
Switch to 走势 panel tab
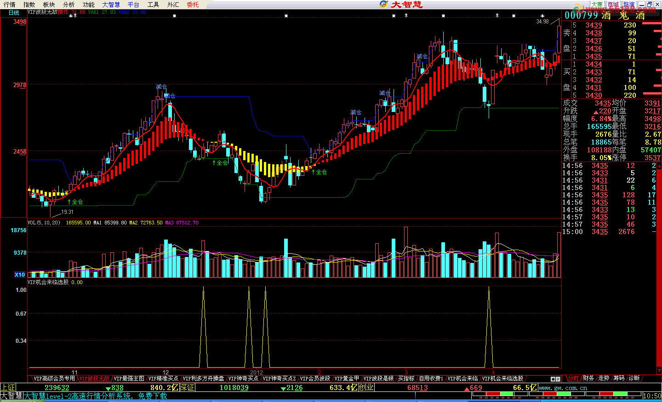(604, 378)
